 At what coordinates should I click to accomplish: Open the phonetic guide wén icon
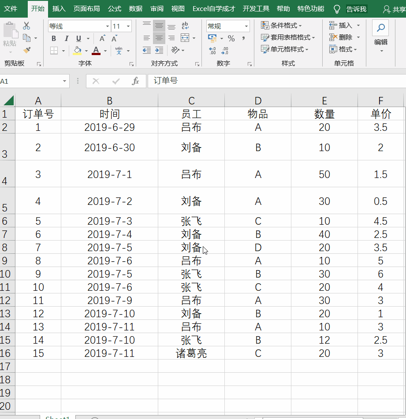(119, 50)
